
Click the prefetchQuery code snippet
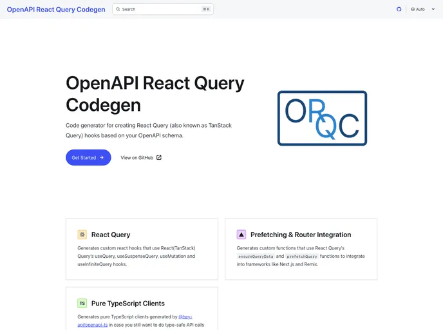pos(302,257)
